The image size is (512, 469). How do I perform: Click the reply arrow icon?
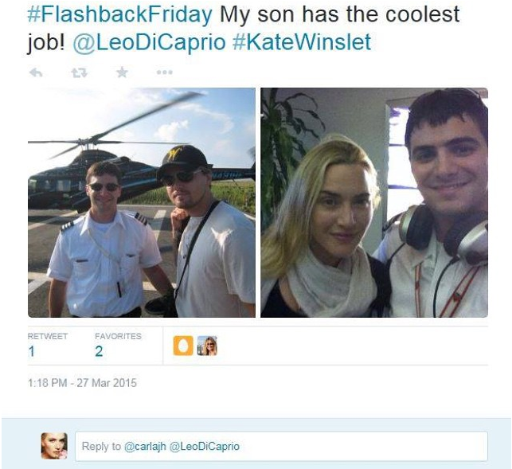pos(36,72)
